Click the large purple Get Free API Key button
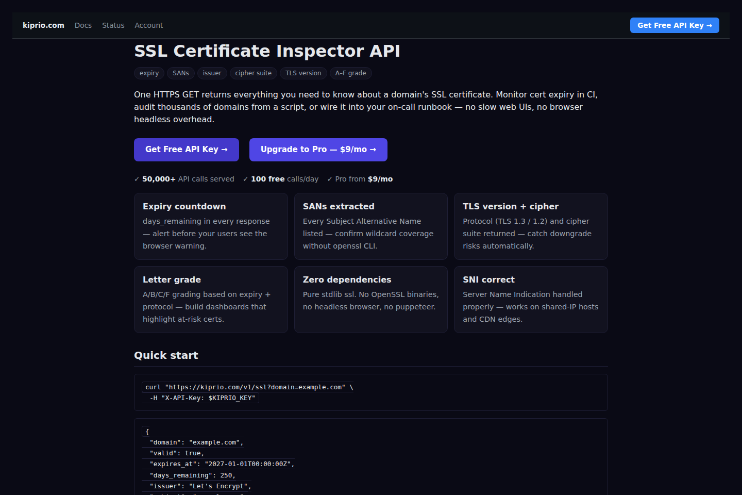 [187, 150]
